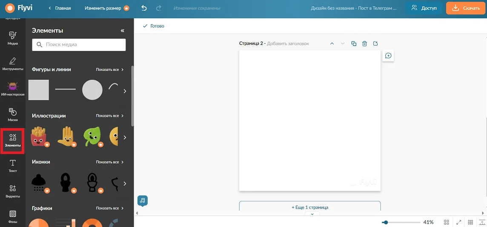Insert the straight line shape
The width and height of the screenshot is (487, 227).
coord(66,89)
